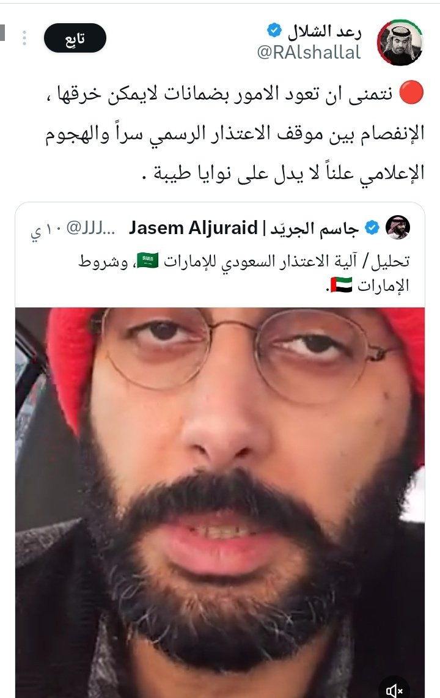
Task: Click the truncated @JJJ handle
Action: click(x=90, y=228)
